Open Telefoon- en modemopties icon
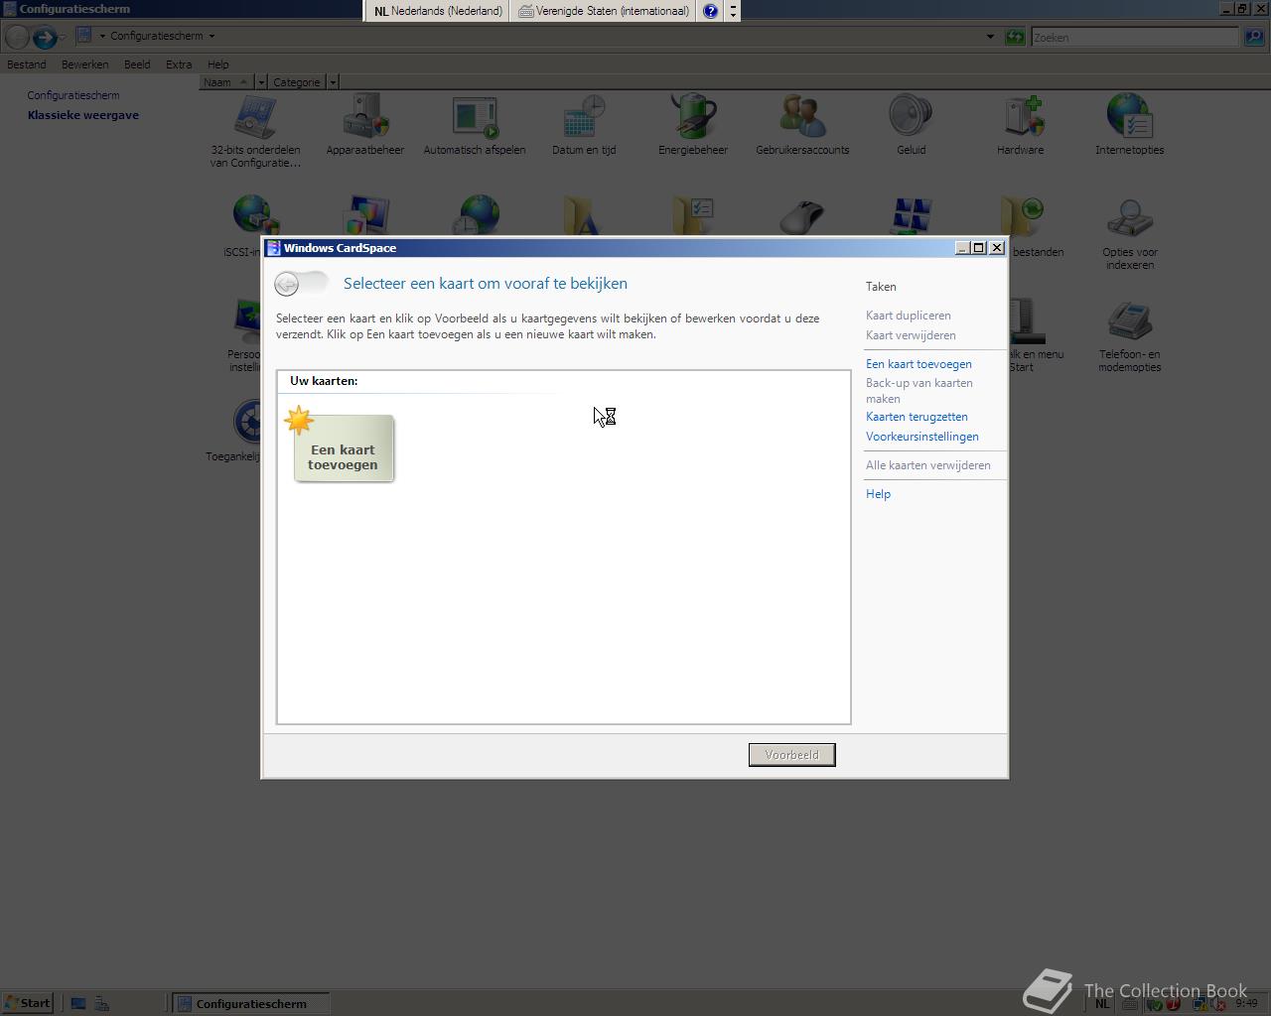The width and height of the screenshot is (1271, 1016). [x=1130, y=335]
